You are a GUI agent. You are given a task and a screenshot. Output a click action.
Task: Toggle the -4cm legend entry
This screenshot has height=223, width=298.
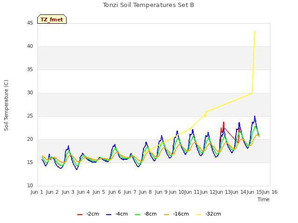pyautogui.click(x=117, y=214)
